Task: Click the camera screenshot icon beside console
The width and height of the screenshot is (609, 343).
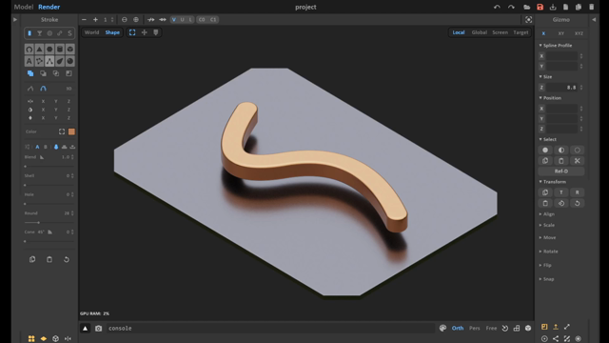Action: (99, 328)
